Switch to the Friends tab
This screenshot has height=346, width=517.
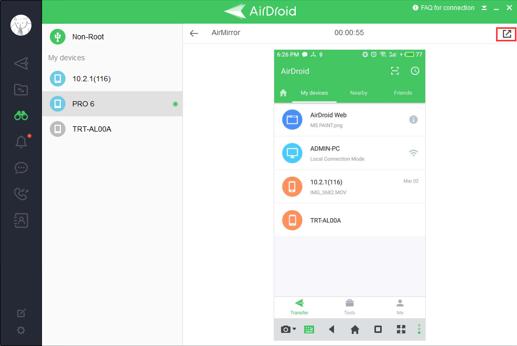[403, 93]
